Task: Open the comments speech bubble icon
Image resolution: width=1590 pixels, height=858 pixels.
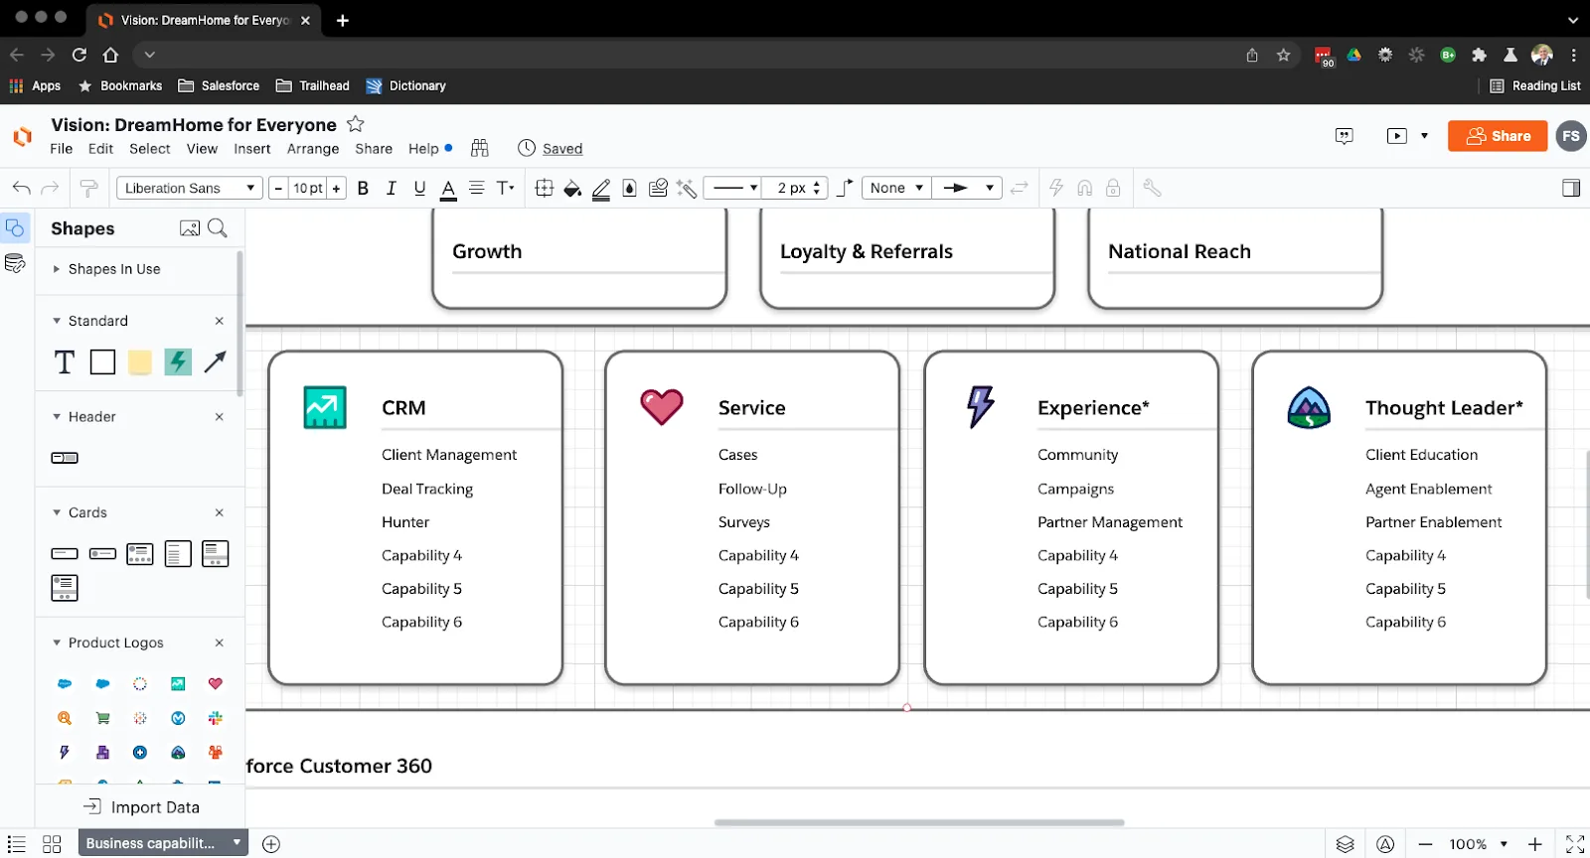Action: (x=1345, y=136)
